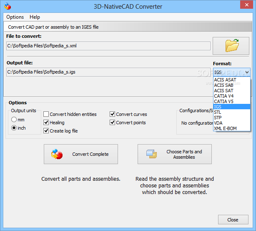Pick CATIA V5 from format list
256x231 pixels.
232,101
